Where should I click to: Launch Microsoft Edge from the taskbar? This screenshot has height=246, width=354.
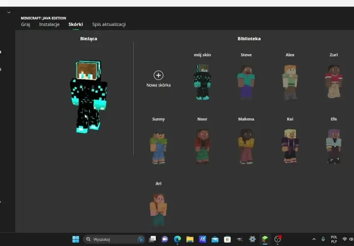point(177,239)
